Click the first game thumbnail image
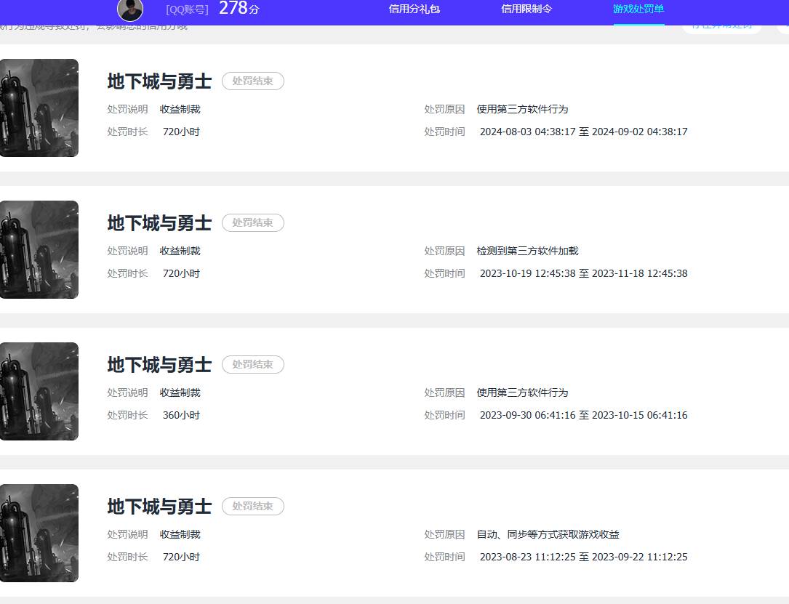Viewport: 789px width, 604px height. 39,108
